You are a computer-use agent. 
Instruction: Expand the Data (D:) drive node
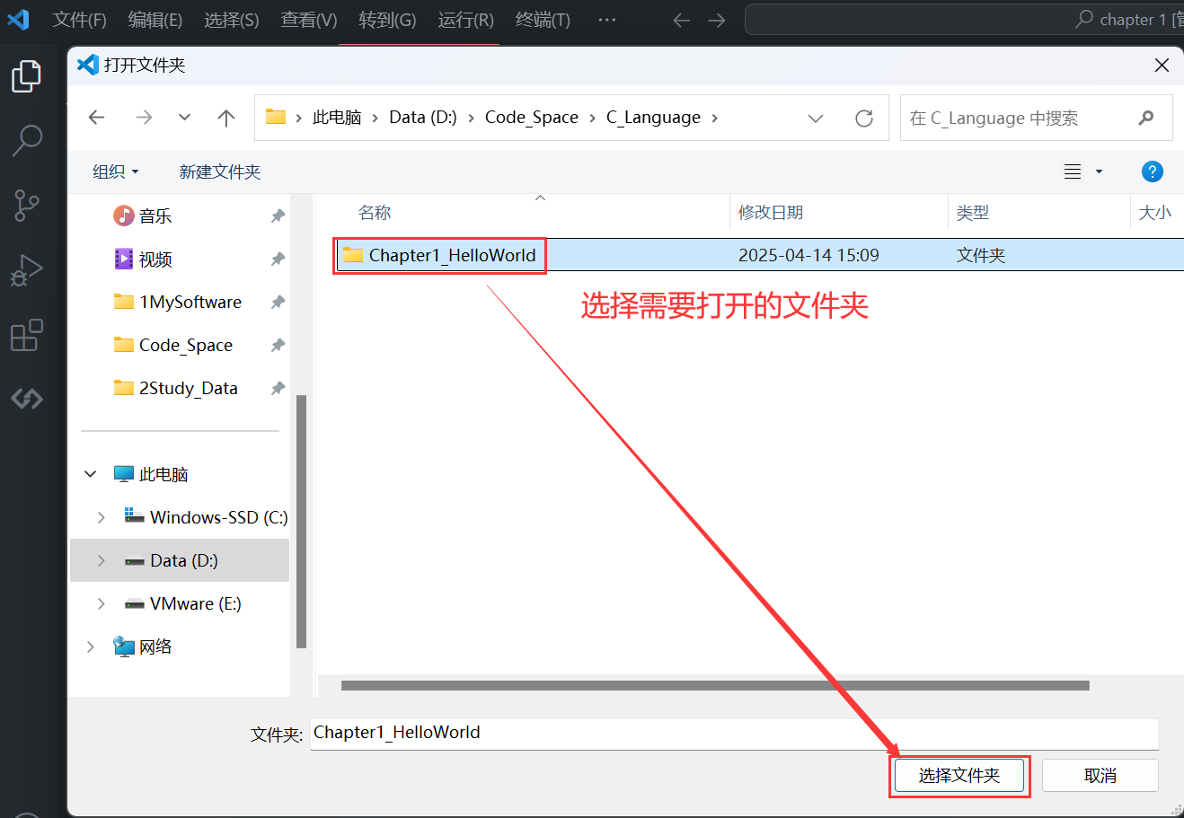pyautogui.click(x=101, y=559)
